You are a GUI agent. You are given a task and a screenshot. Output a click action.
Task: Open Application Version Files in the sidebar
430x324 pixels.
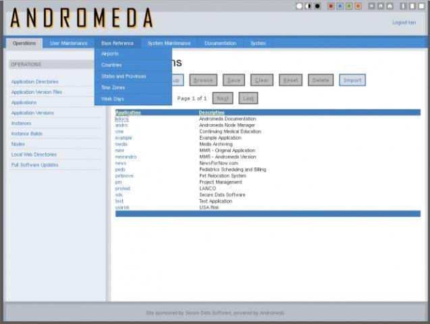tap(36, 92)
